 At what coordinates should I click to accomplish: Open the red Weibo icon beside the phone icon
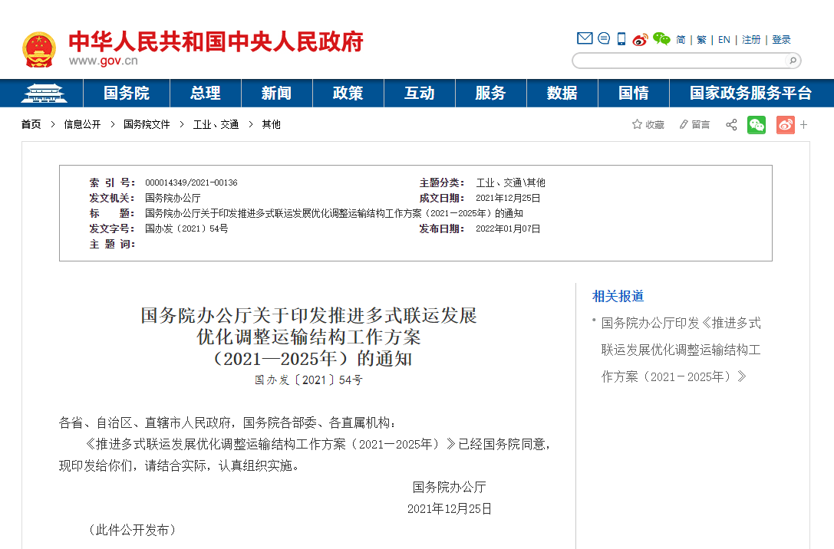point(640,39)
